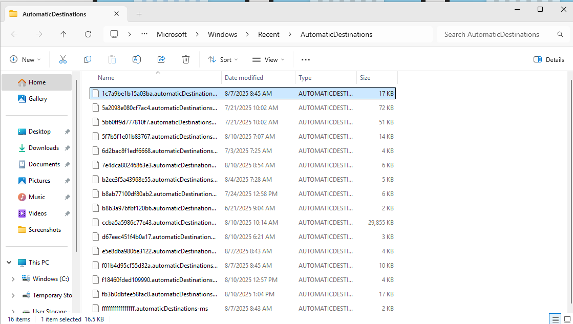Close the AutomaticDestinations tab
573x324 pixels.
click(117, 14)
